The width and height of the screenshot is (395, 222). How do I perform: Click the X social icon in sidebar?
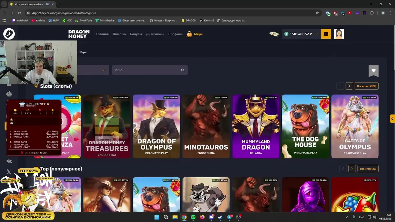9,172
